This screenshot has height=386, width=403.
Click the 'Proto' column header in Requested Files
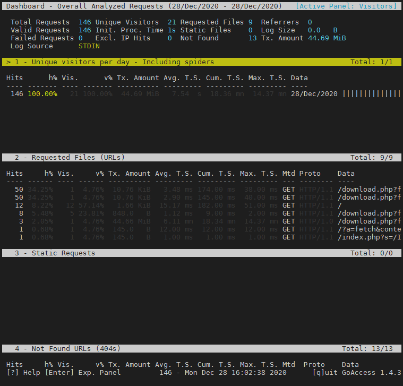tap(310, 174)
